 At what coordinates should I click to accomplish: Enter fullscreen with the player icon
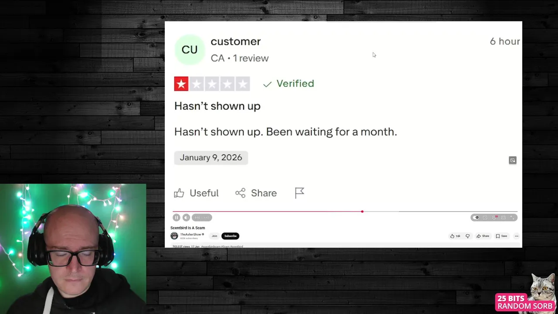(512, 218)
